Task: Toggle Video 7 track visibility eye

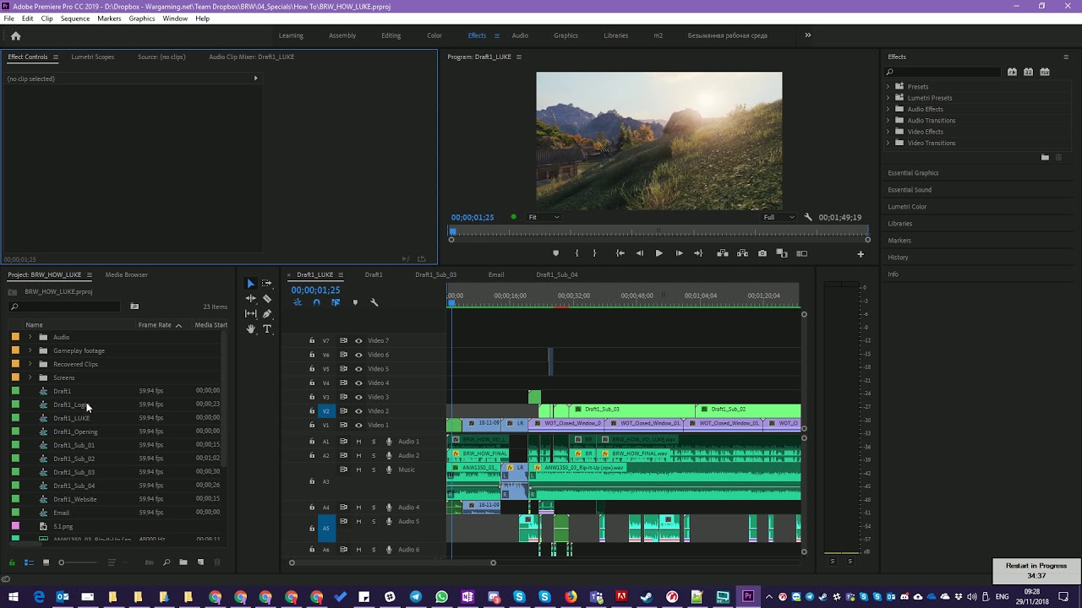Action: [x=358, y=340]
